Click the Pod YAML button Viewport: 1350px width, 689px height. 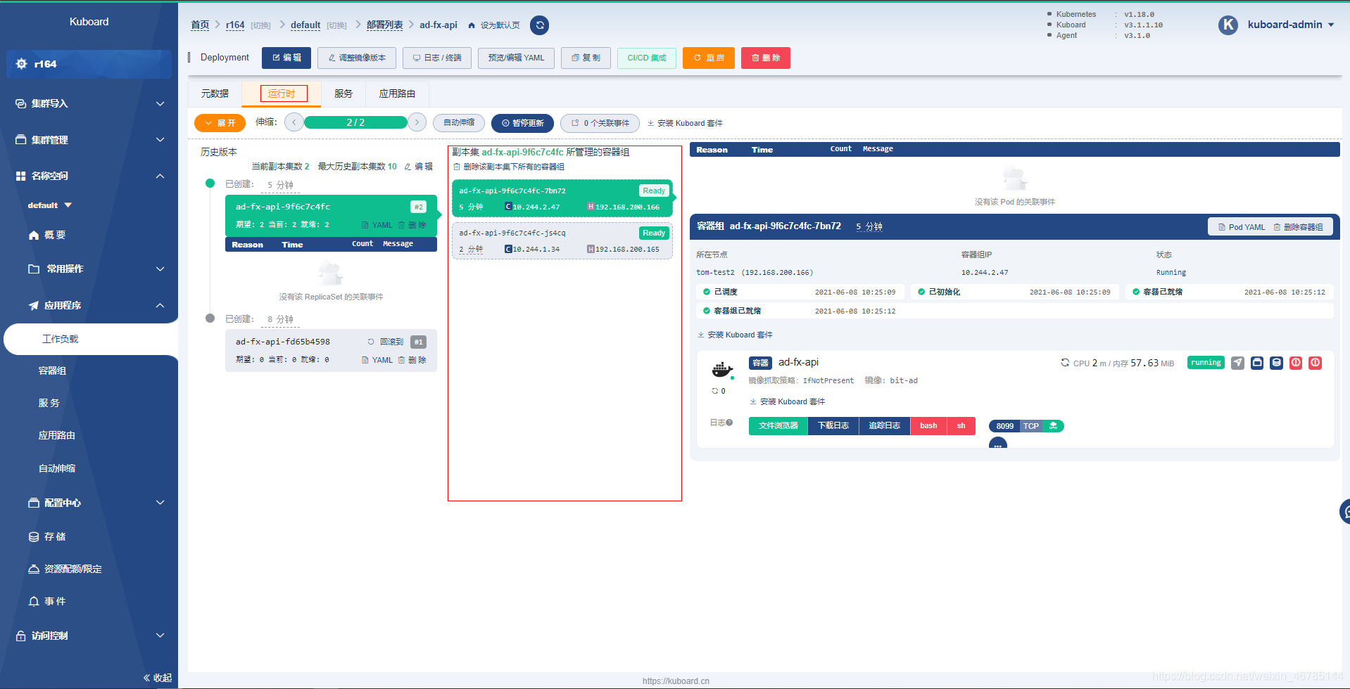[1242, 227]
